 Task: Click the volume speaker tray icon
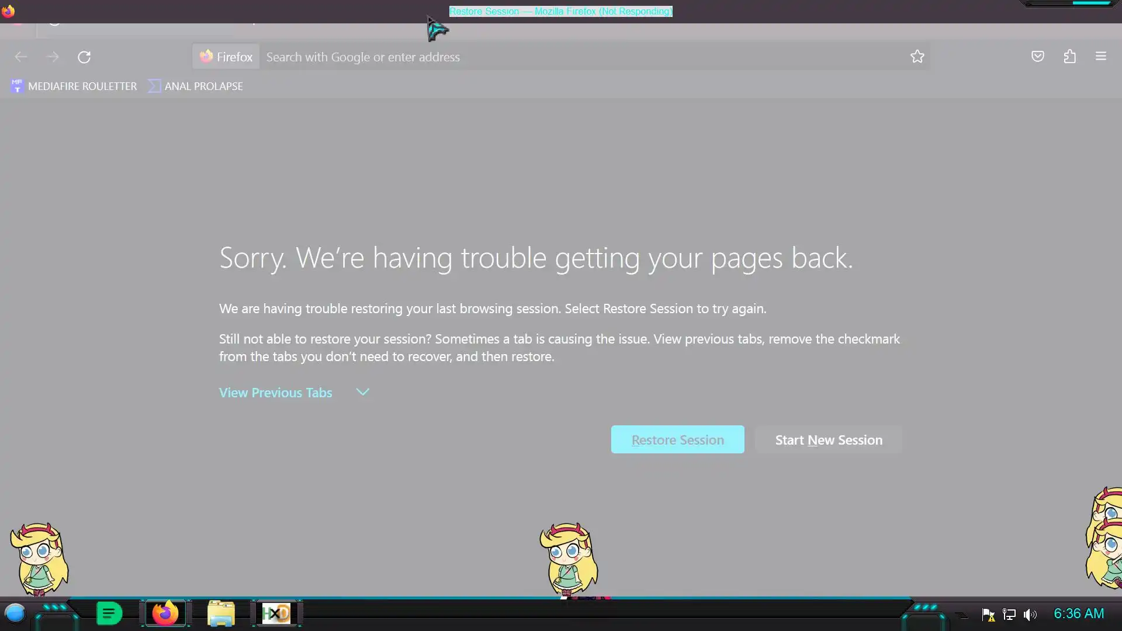pos(1030,615)
